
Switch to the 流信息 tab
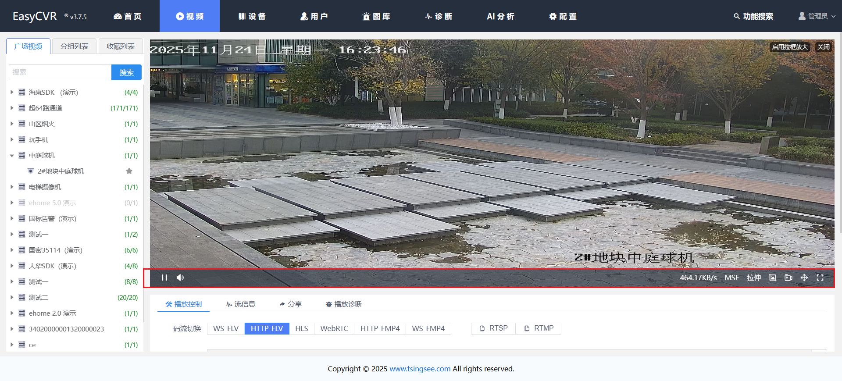point(240,304)
